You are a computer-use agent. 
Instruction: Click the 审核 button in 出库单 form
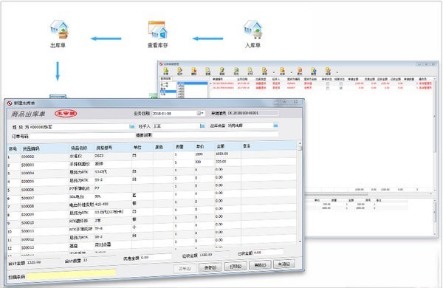(x=260, y=265)
